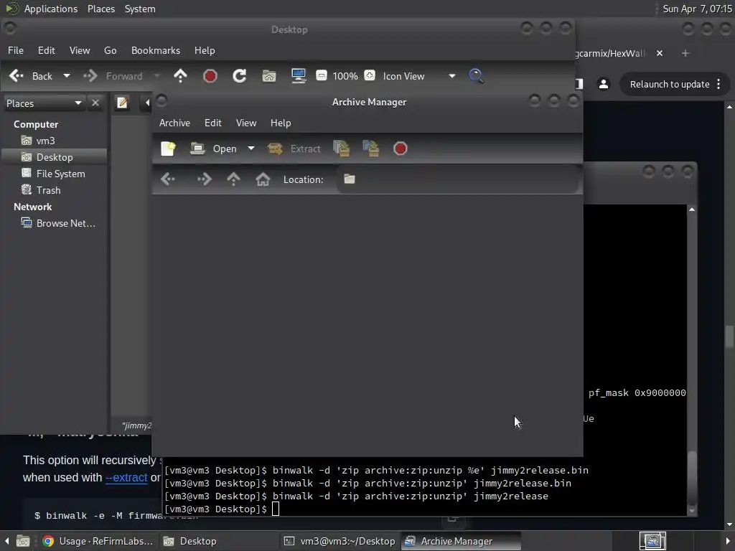Go forward in Archive Manager location bar

205,179
